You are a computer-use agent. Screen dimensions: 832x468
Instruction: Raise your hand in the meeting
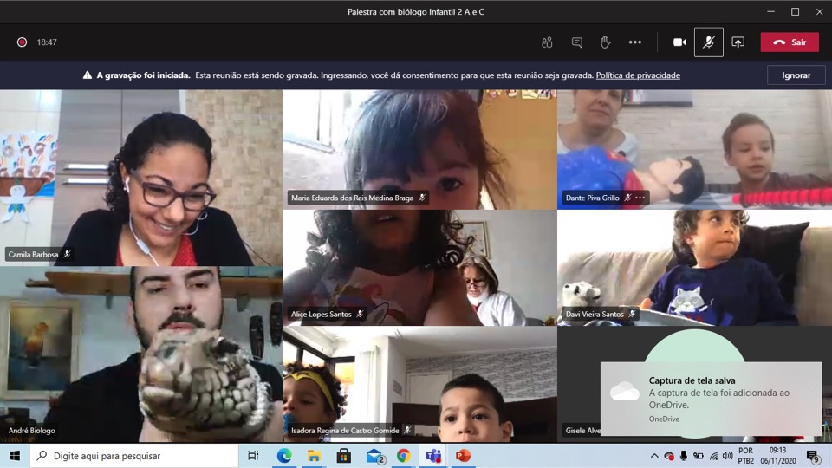pos(605,42)
